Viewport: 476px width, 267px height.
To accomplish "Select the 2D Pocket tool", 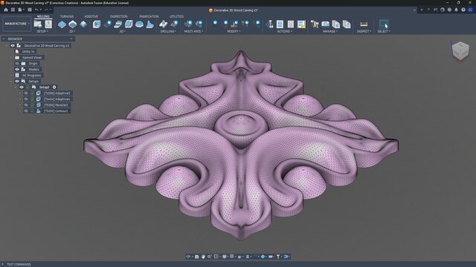I will tap(73, 24).
